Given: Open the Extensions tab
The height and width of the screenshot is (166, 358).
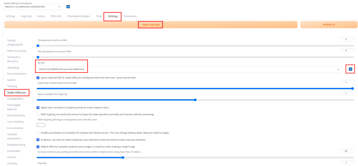Looking at the screenshot, I should 130,16.
